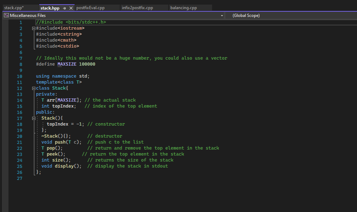Click line number 14 in the margin

[19, 100]
